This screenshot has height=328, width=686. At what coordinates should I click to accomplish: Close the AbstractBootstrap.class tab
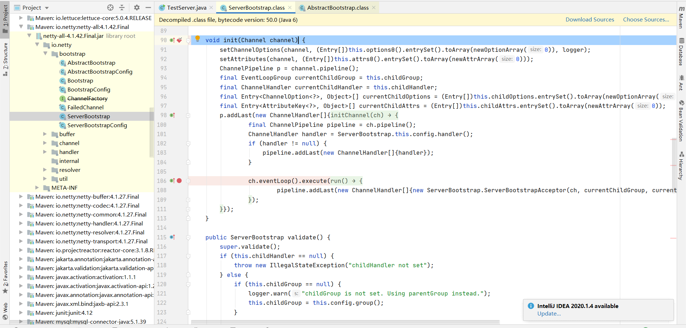[x=374, y=8]
